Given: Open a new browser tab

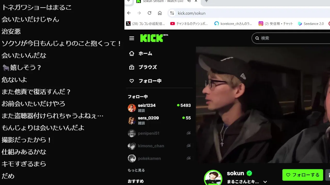Looking at the screenshot, I should tap(206, 1).
